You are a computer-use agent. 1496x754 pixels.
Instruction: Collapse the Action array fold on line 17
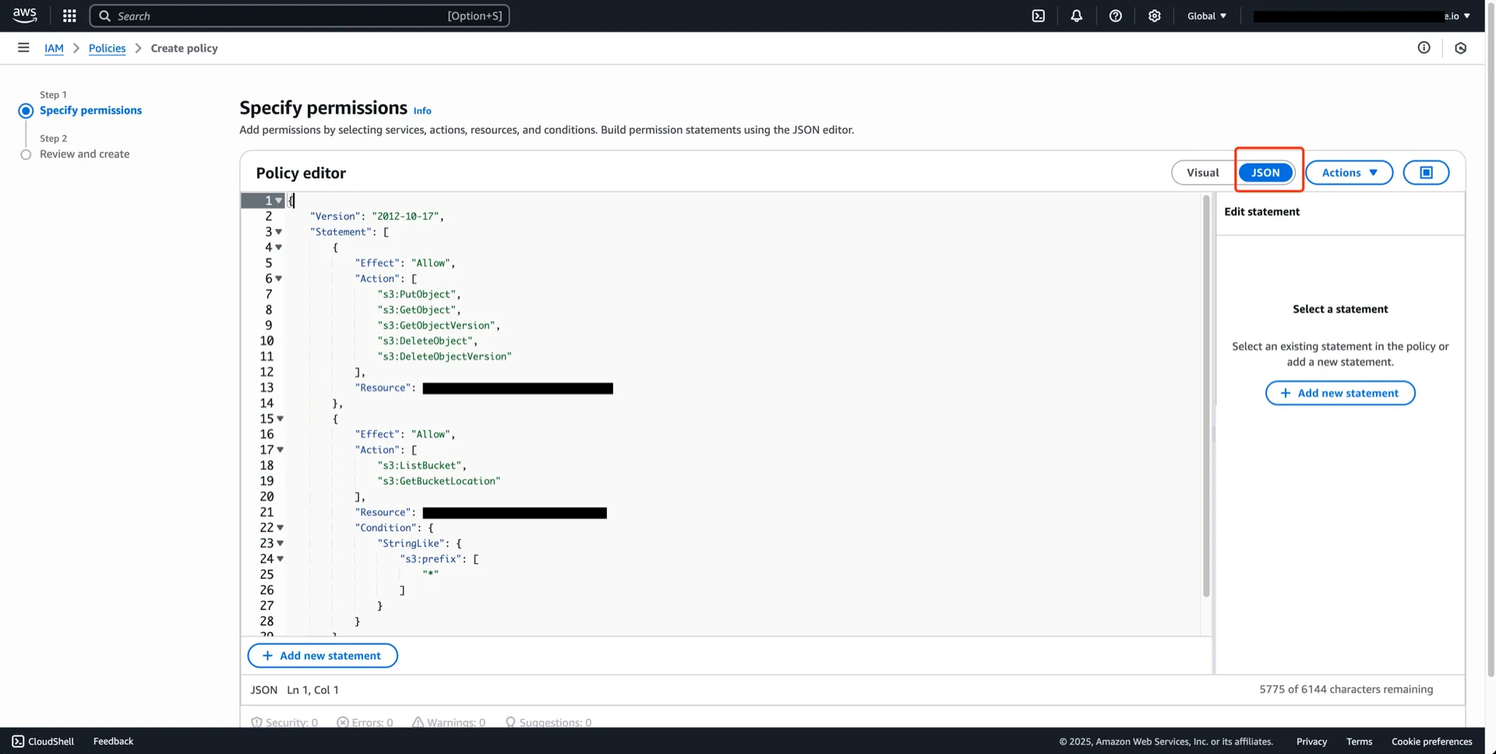(x=280, y=450)
